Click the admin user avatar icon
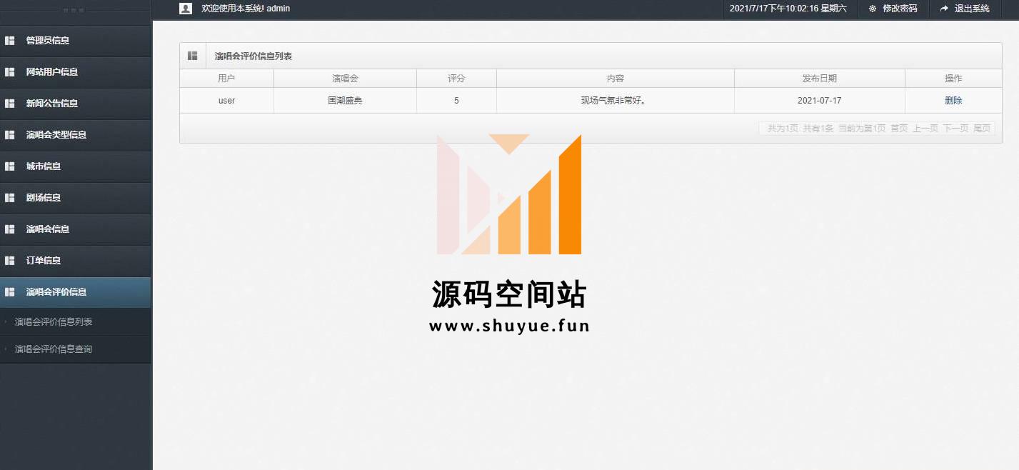Viewport: 1019px width, 470px height. (x=186, y=9)
